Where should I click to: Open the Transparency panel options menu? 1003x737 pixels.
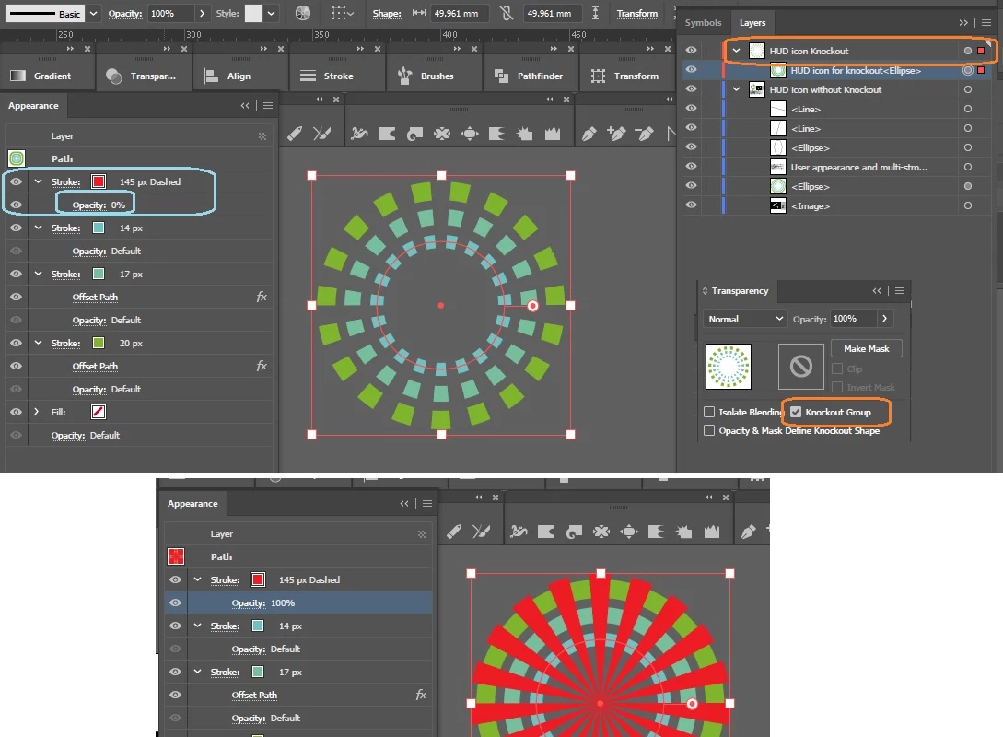[899, 290]
